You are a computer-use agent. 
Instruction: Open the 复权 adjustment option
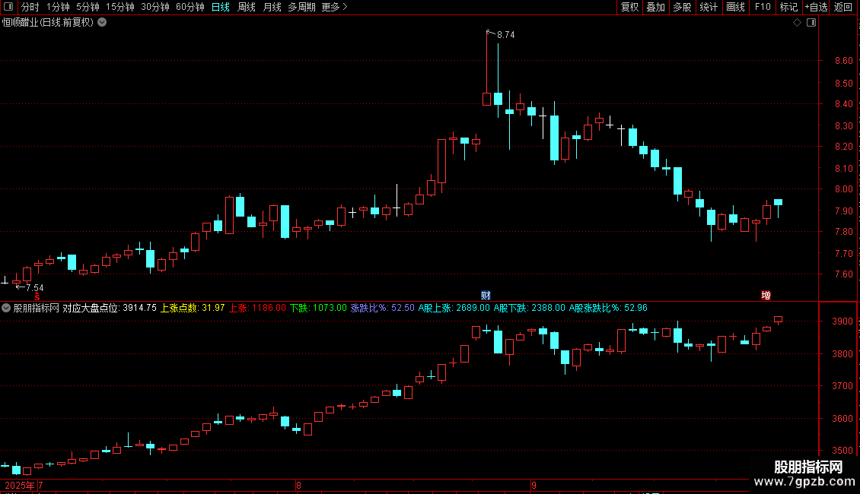pos(629,7)
